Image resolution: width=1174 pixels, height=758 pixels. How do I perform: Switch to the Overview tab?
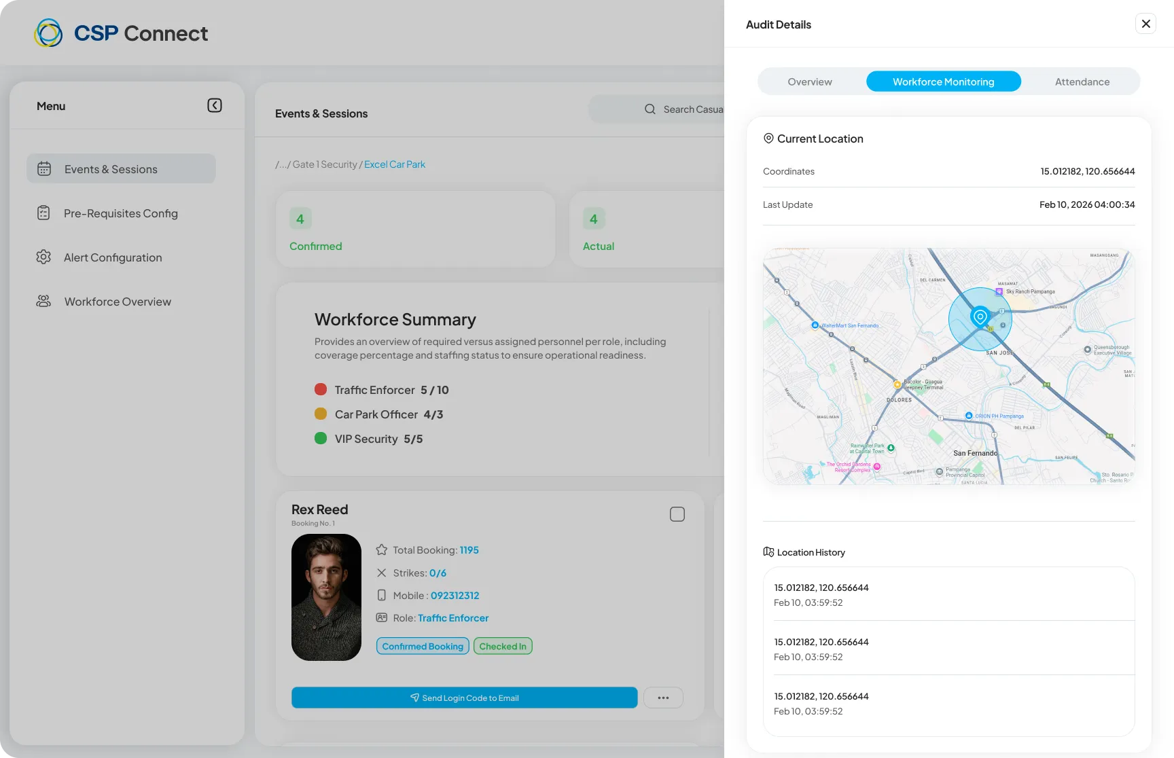(x=810, y=82)
